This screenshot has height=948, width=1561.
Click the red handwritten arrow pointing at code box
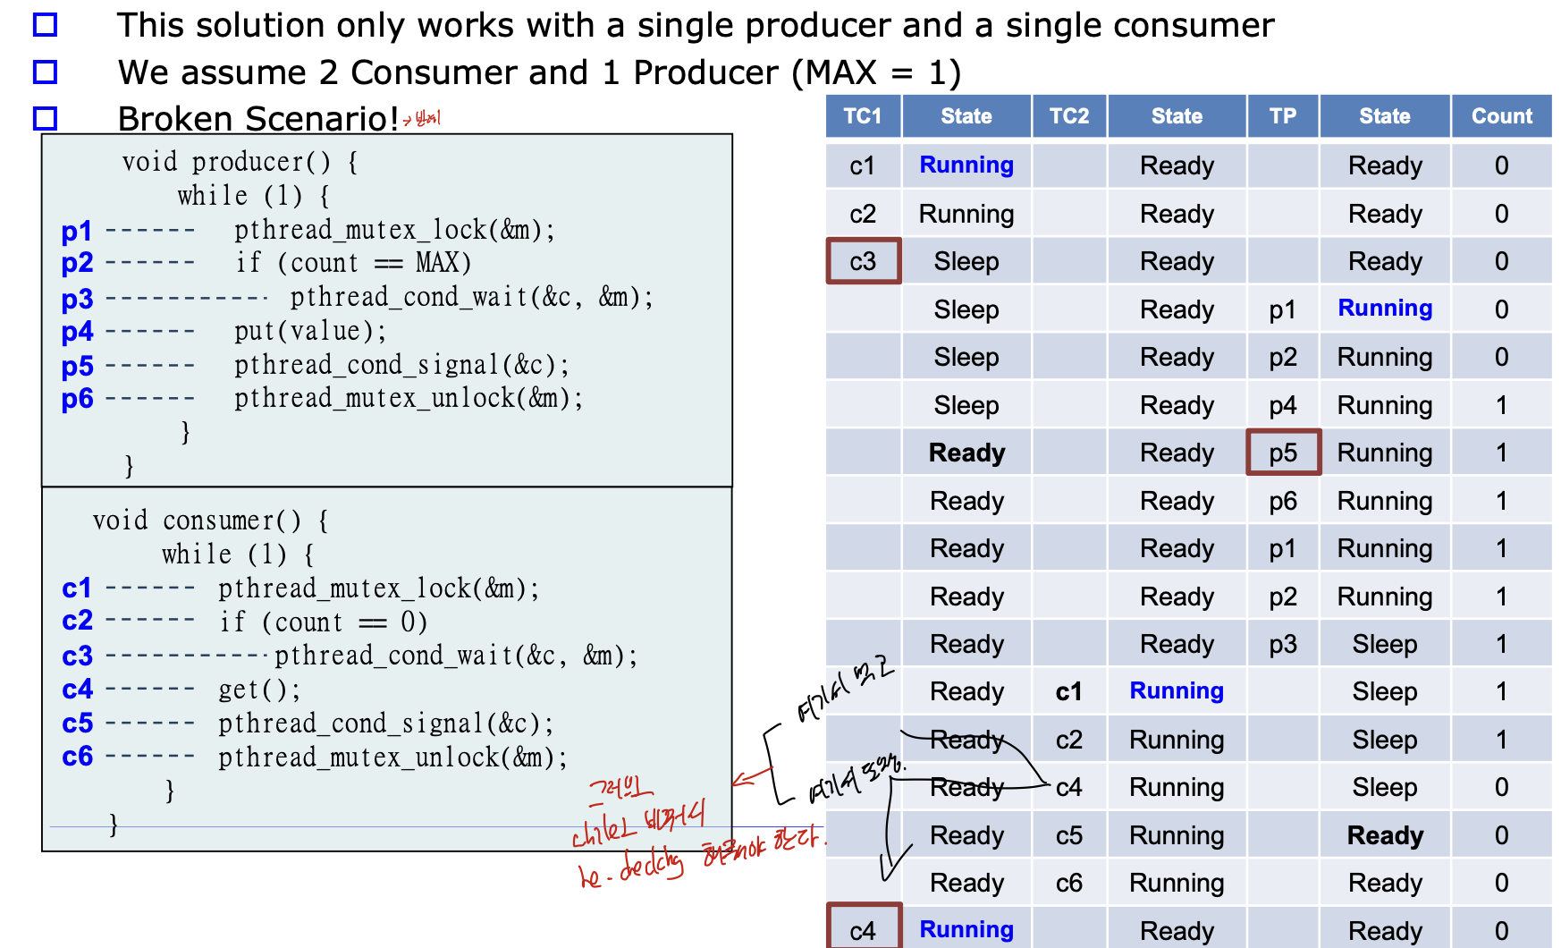click(753, 777)
